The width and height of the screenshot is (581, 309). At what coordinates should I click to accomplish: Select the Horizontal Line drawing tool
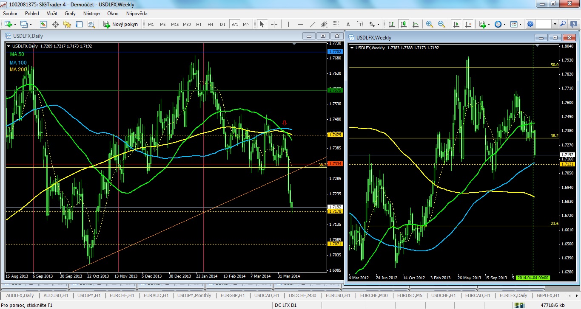pos(300,24)
